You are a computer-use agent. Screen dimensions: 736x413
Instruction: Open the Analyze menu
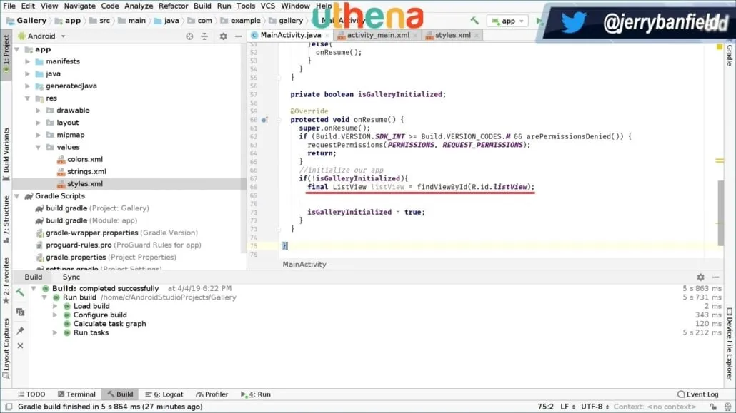click(139, 6)
